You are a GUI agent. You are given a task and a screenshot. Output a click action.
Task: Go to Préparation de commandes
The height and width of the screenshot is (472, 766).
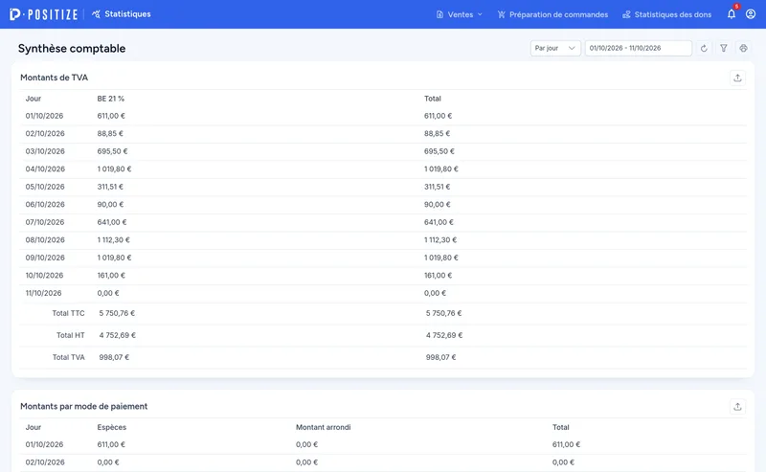pos(552,14)
